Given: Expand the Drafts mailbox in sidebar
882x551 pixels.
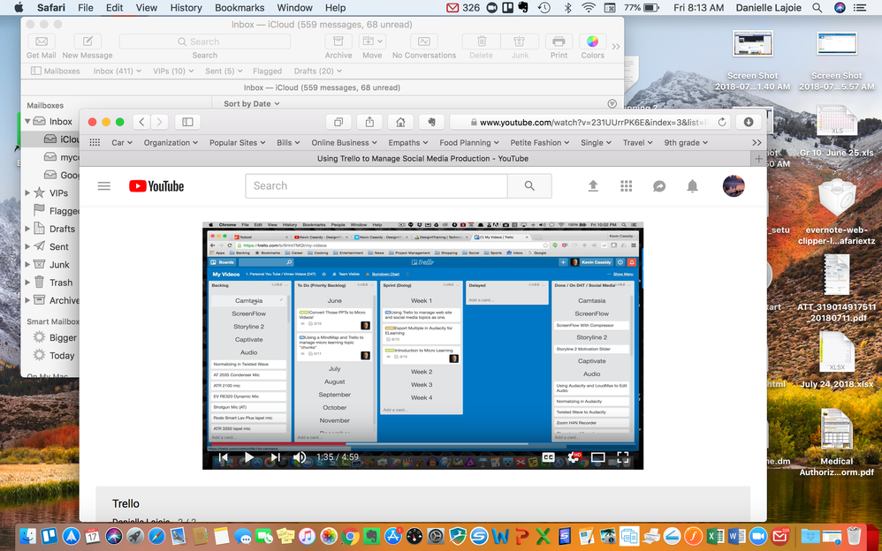Looking at the screenshot, I should pos(27,229).
